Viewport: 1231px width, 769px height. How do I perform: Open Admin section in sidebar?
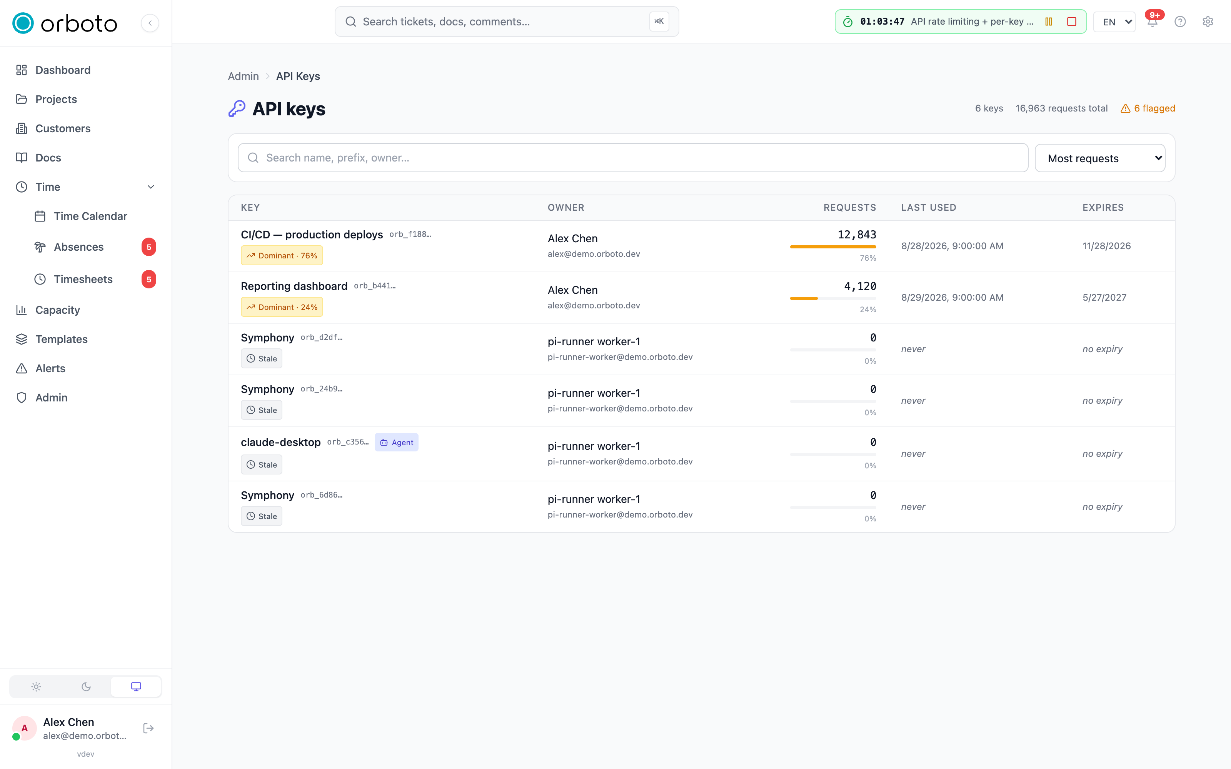pyautogui.click(x=52, y=397)
